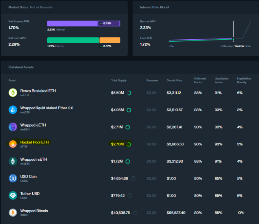Click the $3,312.93 oracle price
This screenshot has width=259, height=224.
pyautogui.click(x=175, y=162)
